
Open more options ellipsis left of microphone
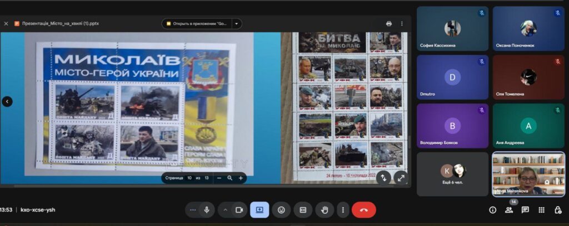(x=193, y=210)
